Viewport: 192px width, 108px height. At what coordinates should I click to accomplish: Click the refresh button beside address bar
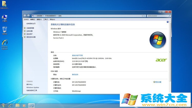[x=145, y=16]
